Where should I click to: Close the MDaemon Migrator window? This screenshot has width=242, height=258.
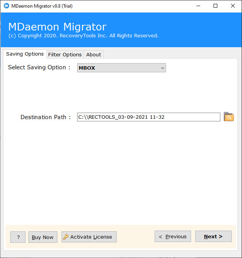coord(233,6)
